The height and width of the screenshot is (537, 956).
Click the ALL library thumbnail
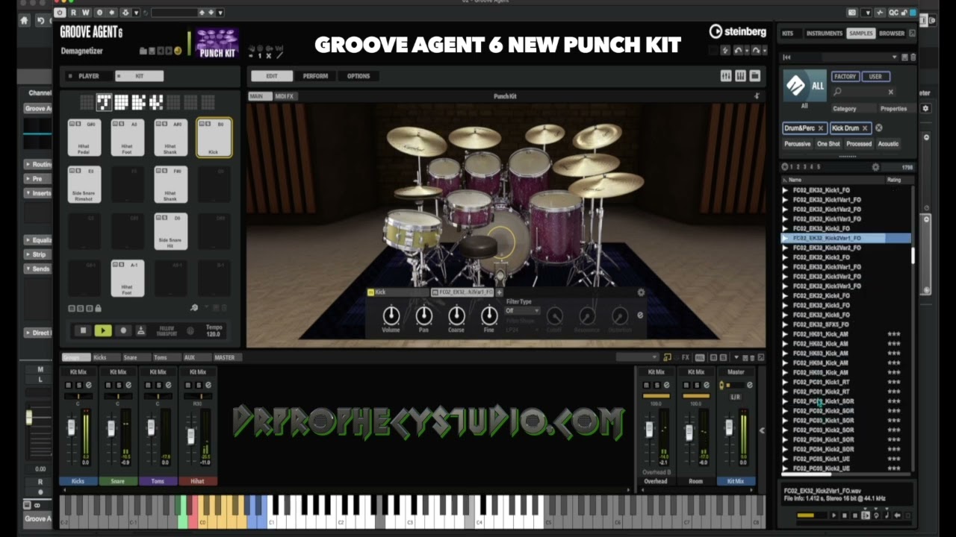click(x=804, y=87)
